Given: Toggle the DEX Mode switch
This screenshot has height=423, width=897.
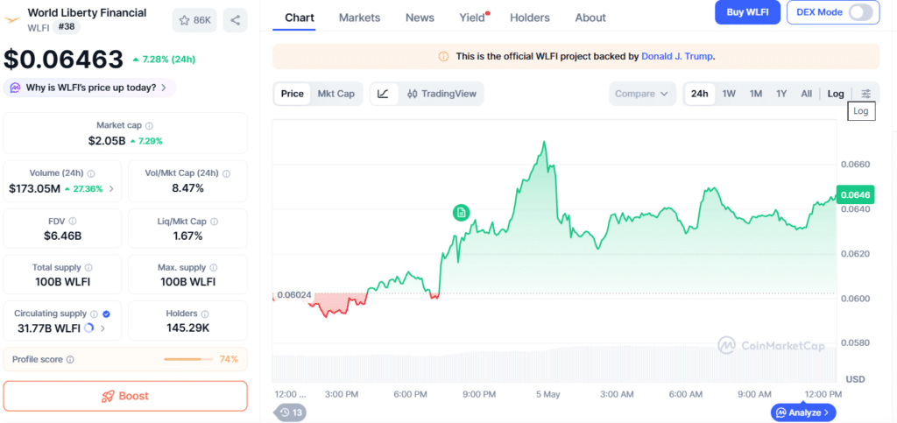Looking at the screenshot, I should [x=860, y=12].
